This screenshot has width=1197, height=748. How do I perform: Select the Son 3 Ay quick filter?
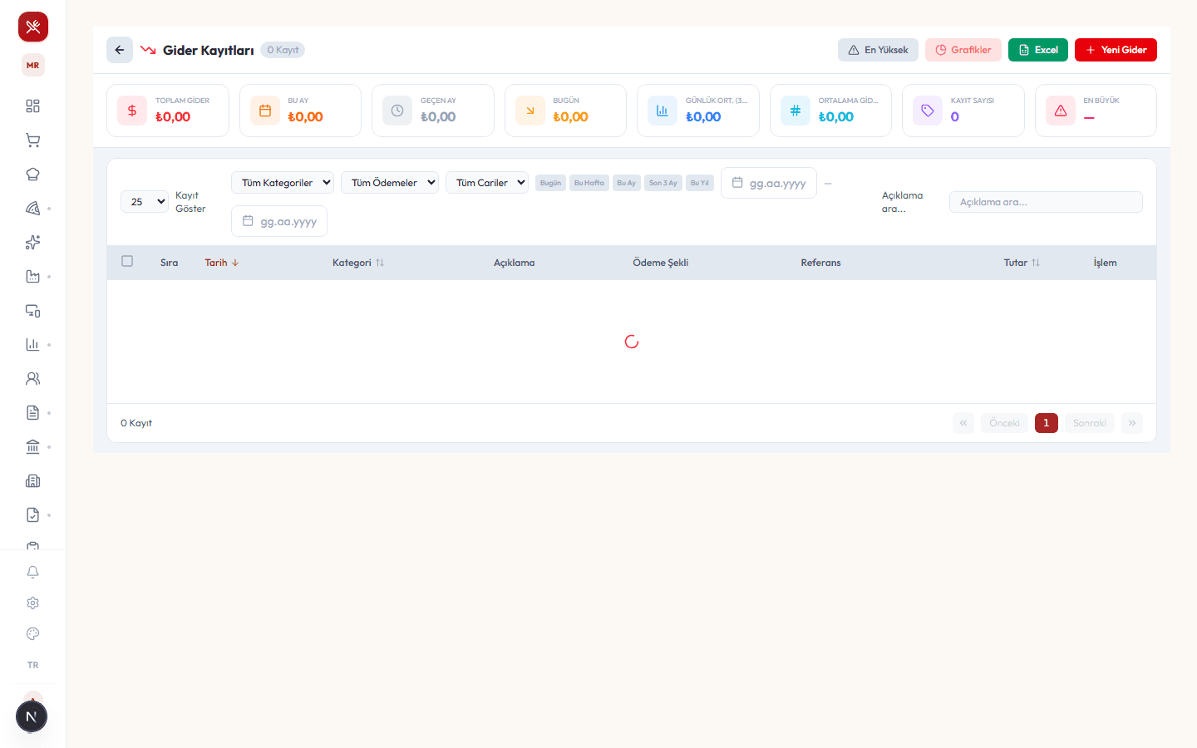click(663, 183)
